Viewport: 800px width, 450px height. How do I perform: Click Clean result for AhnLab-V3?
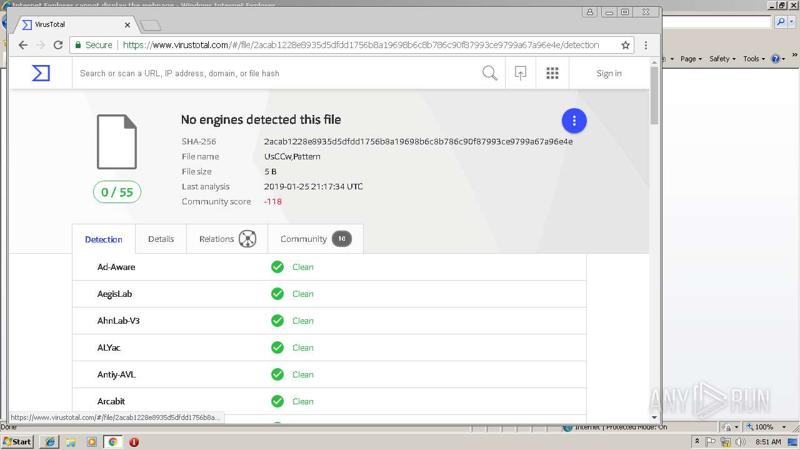point(303,321)
